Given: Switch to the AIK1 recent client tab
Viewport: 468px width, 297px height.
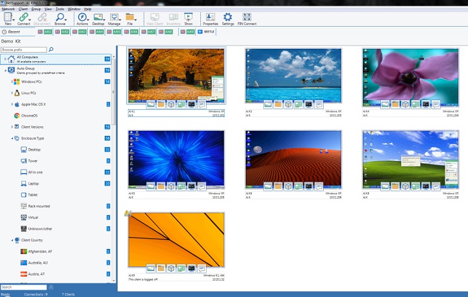Looking at the screenshot, I should (x=45, y=32).
